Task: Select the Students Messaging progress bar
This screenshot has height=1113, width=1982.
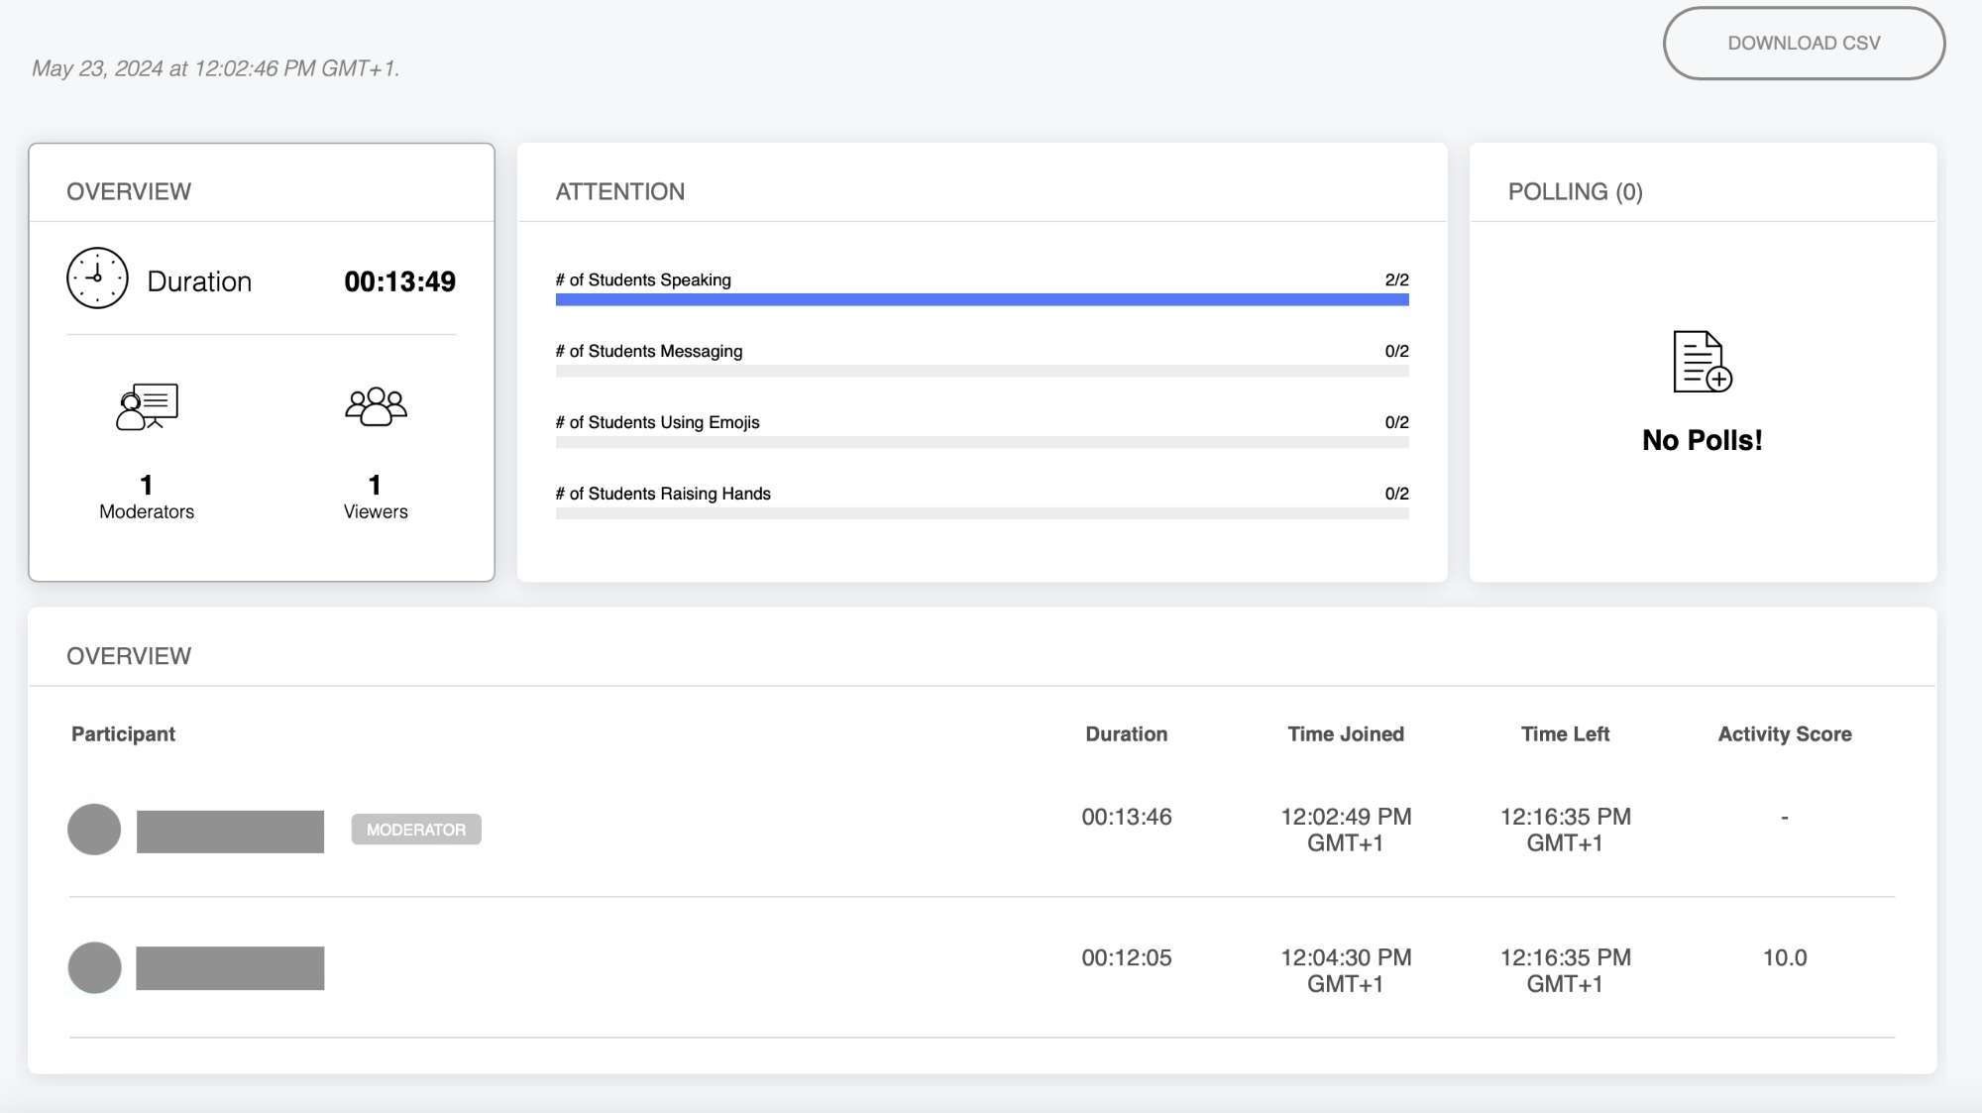Action: (x=982, y=371)
